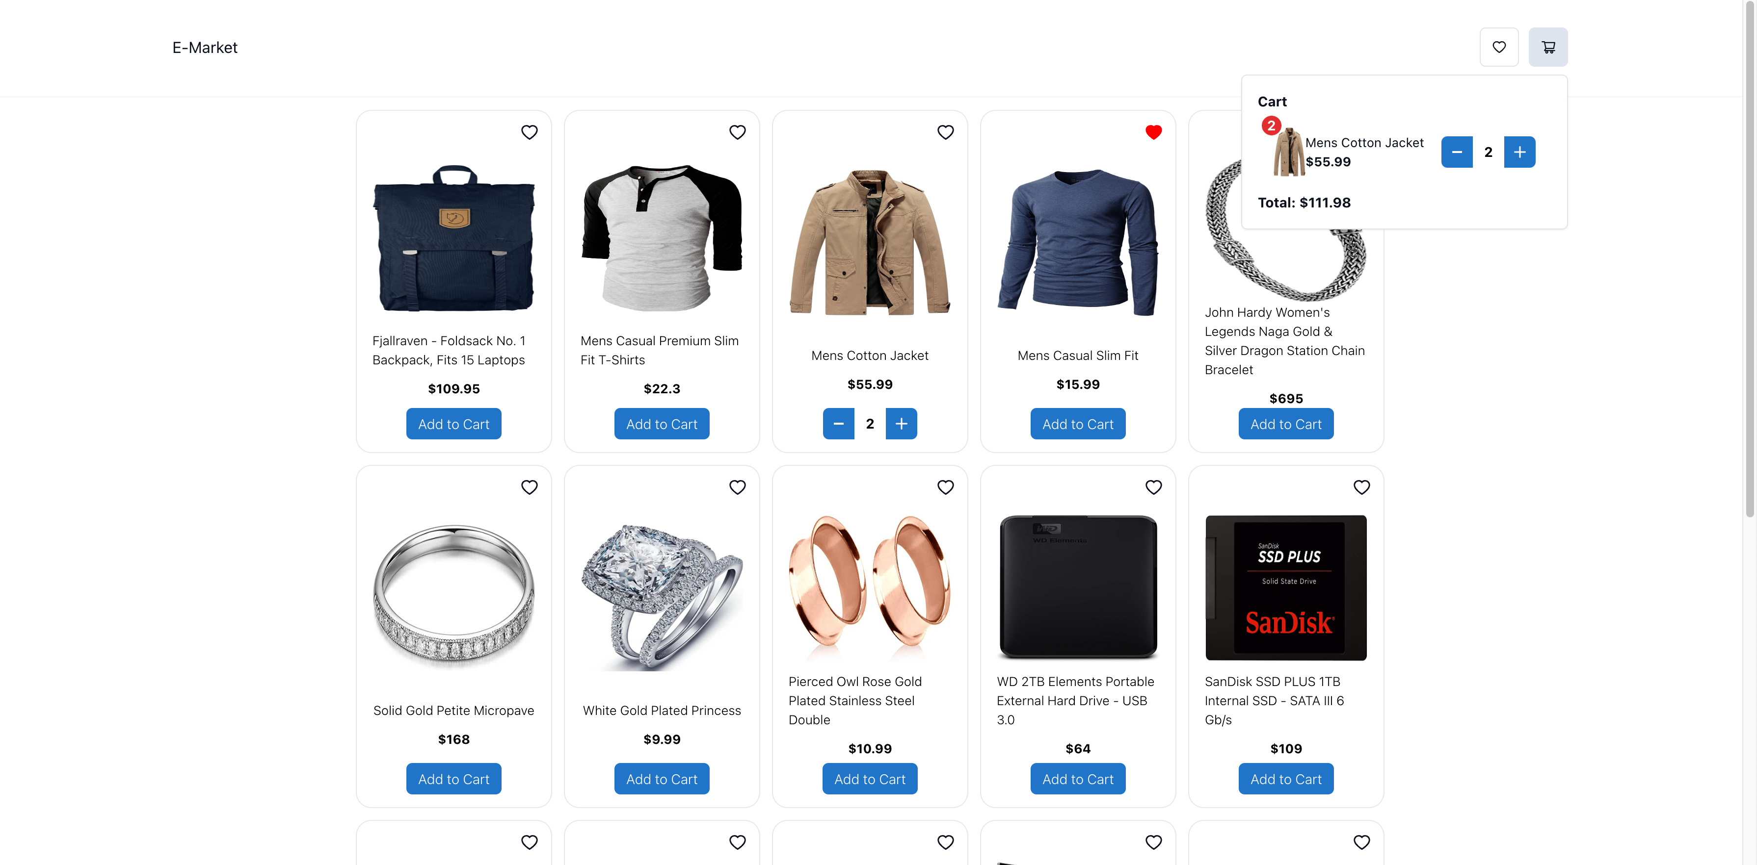Screen dimensions: 1757x865
Task: Increase quantity on Mens Cotton Jacket card
Action: [901, 424]
